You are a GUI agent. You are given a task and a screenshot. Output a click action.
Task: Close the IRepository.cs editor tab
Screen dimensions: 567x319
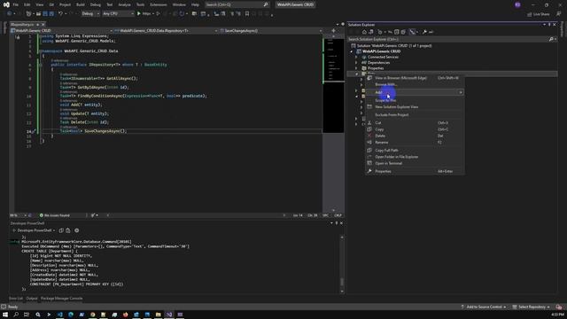pos(43,25)
